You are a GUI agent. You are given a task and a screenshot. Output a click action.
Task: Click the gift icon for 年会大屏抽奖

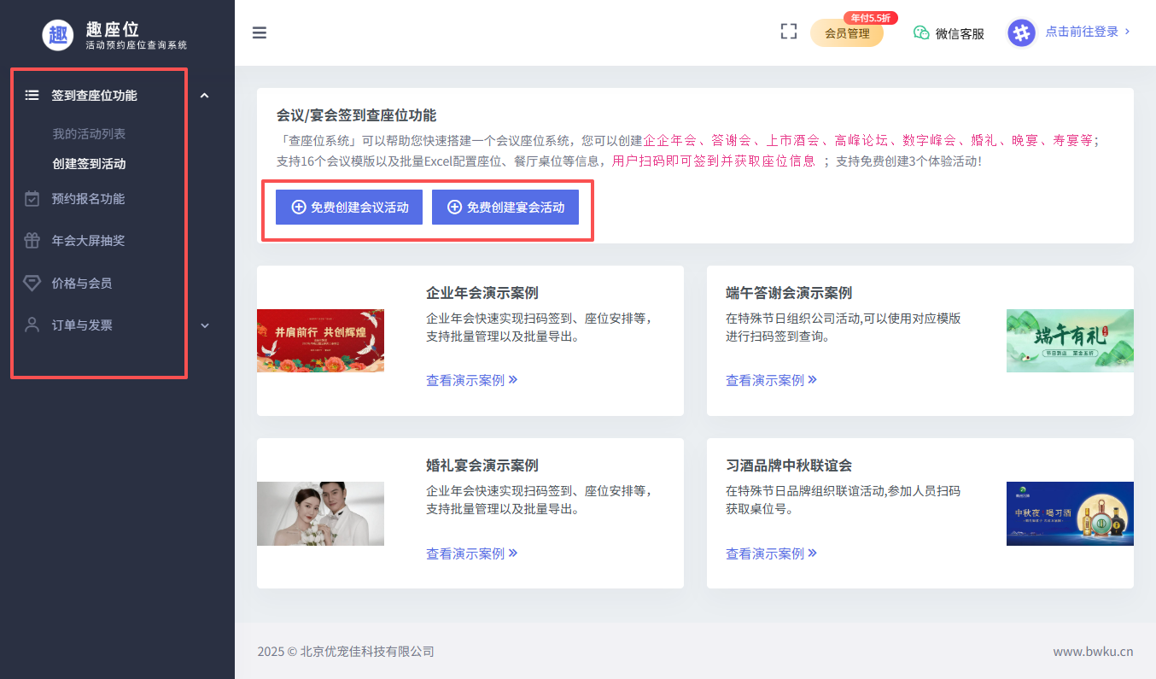(32, 241)
